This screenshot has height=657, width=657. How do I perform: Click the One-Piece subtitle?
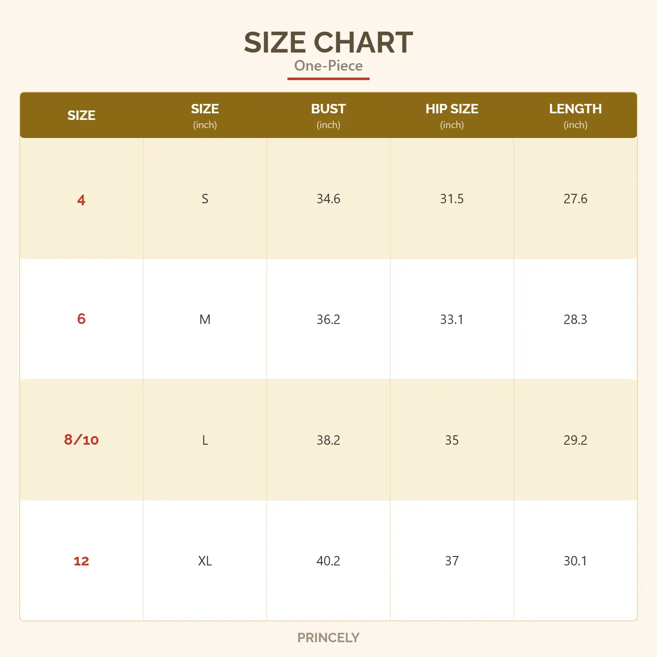[328, 66]
